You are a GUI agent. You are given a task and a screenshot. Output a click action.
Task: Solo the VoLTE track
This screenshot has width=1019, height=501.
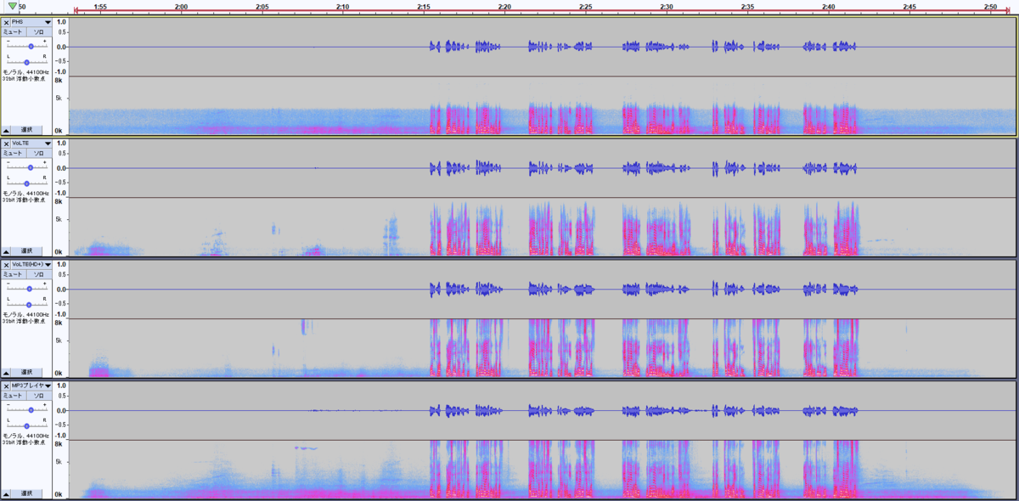click(38, 153)
